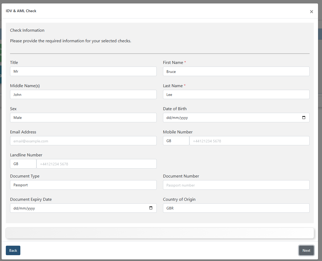The image size is (322, 261).
Task: Click the Email Address label
Action: (x=23, y=132)
